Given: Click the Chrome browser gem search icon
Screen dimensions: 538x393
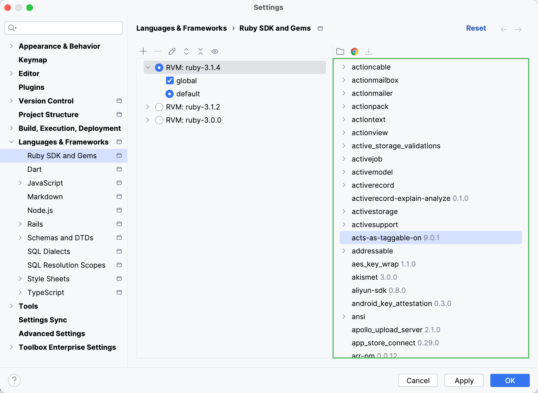Looking at the screenshot, I should point(355,52).
